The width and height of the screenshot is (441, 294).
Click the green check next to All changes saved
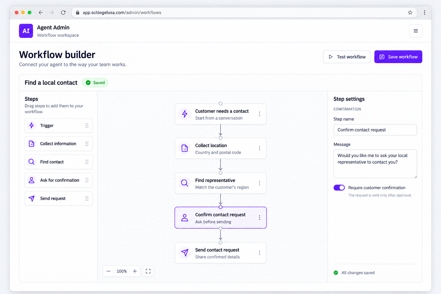[x=336, y=273]
